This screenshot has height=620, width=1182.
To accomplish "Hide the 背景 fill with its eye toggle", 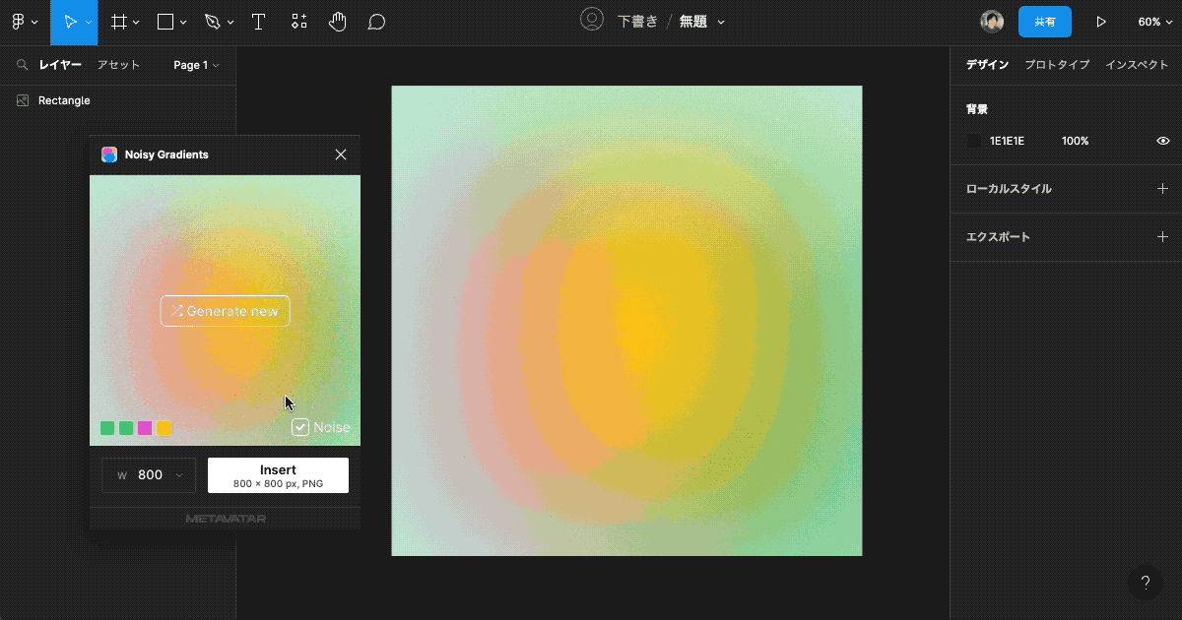I will 1163,141.
